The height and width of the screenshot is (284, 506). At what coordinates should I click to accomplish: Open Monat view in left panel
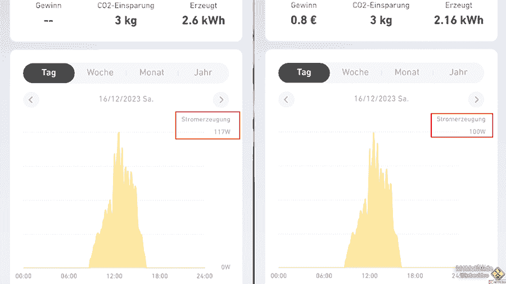pos(152,72)
